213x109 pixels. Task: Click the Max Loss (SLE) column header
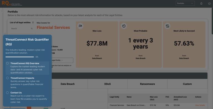153,98
